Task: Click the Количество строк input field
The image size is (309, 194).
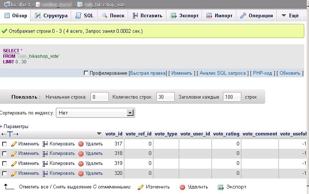Action: coord(165,97)
